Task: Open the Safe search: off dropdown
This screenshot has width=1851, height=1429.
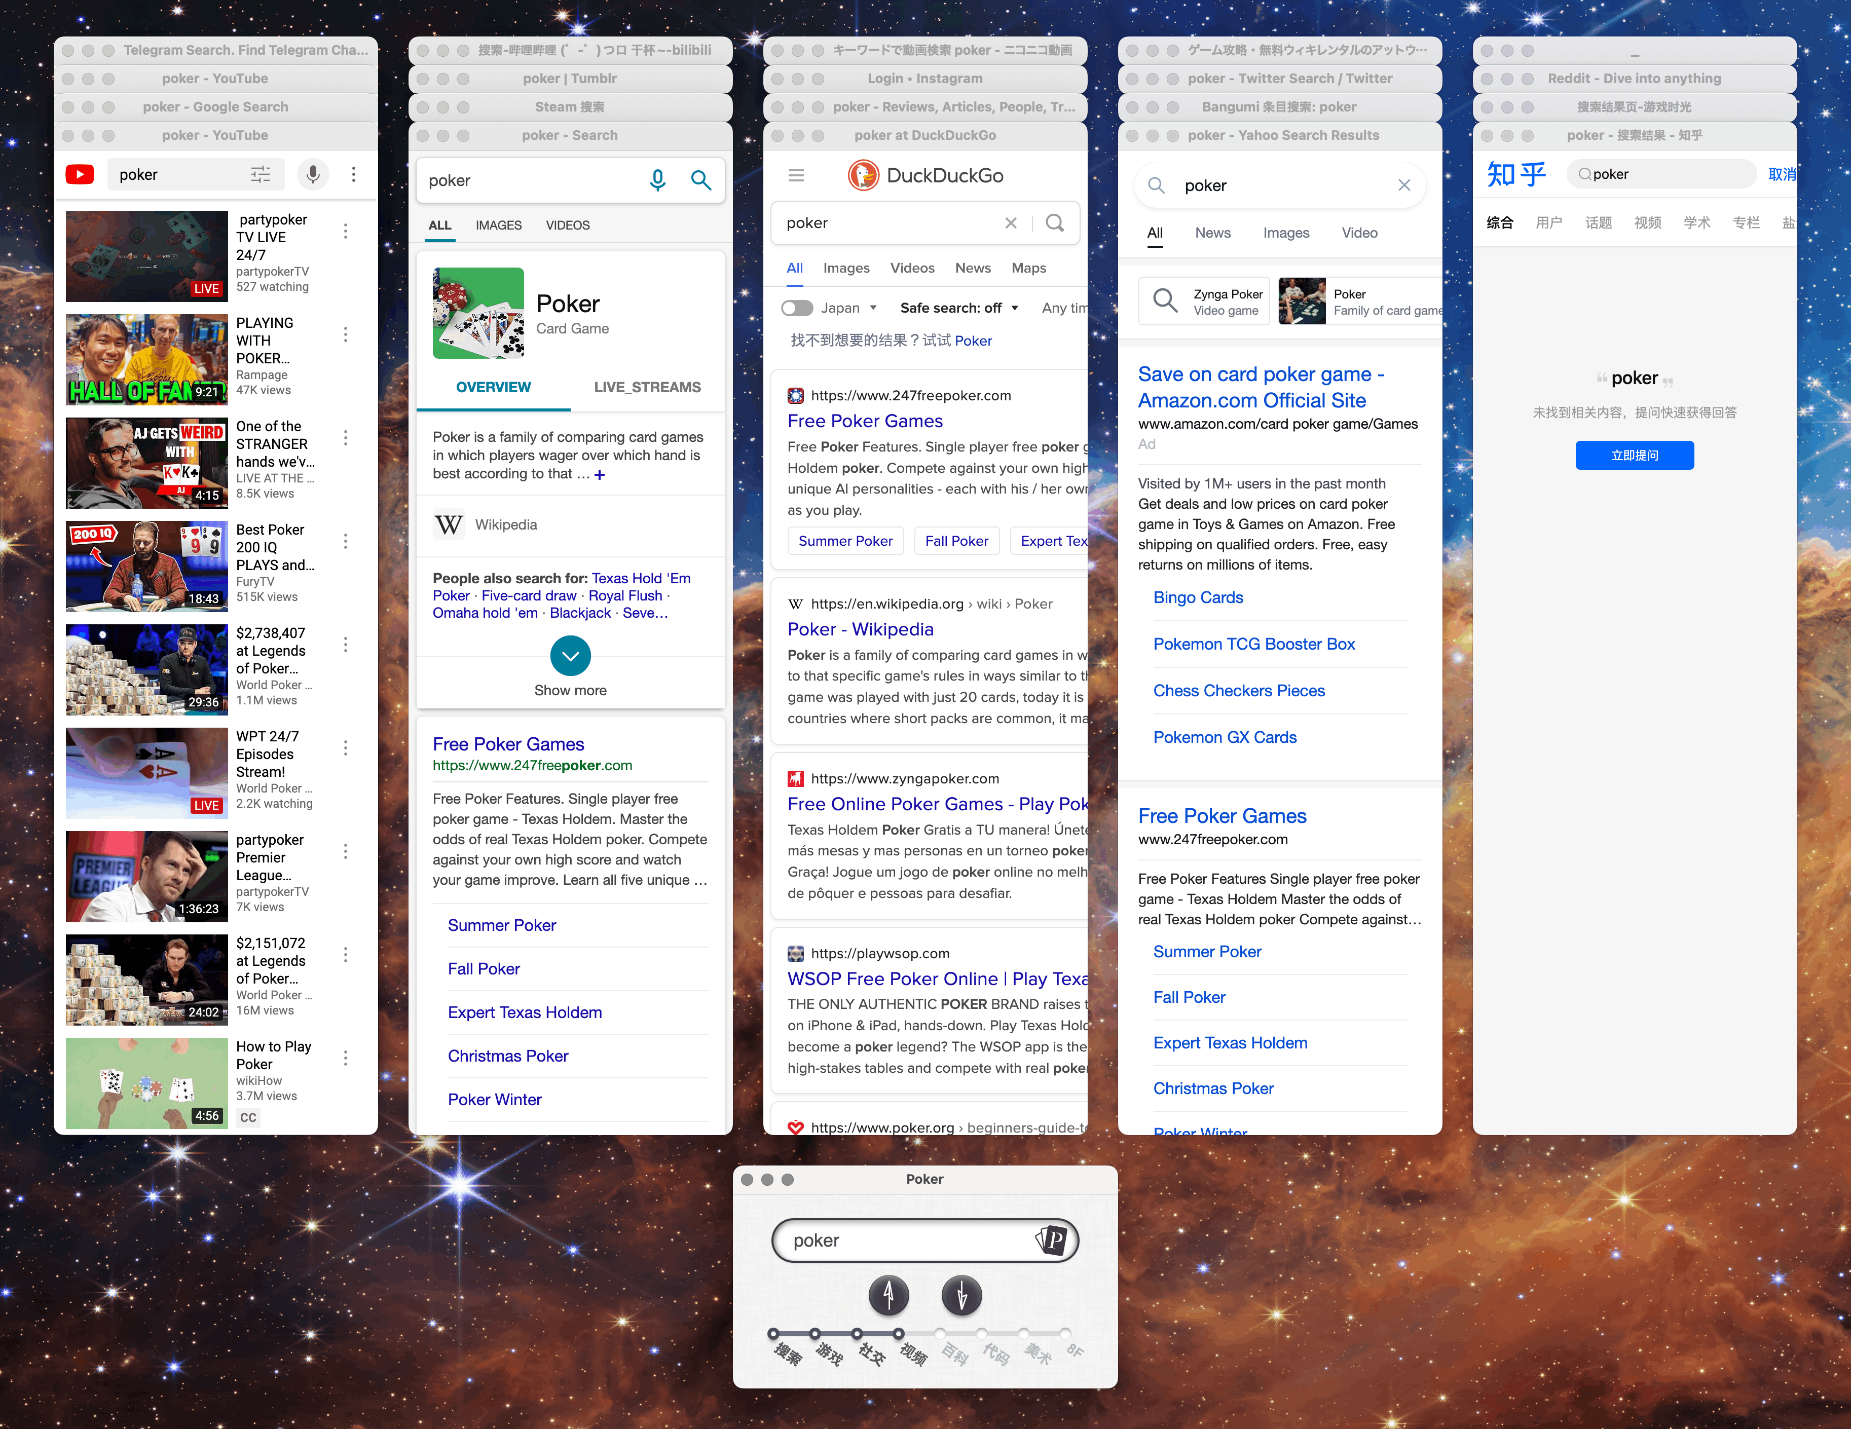Action: (958, 308)
